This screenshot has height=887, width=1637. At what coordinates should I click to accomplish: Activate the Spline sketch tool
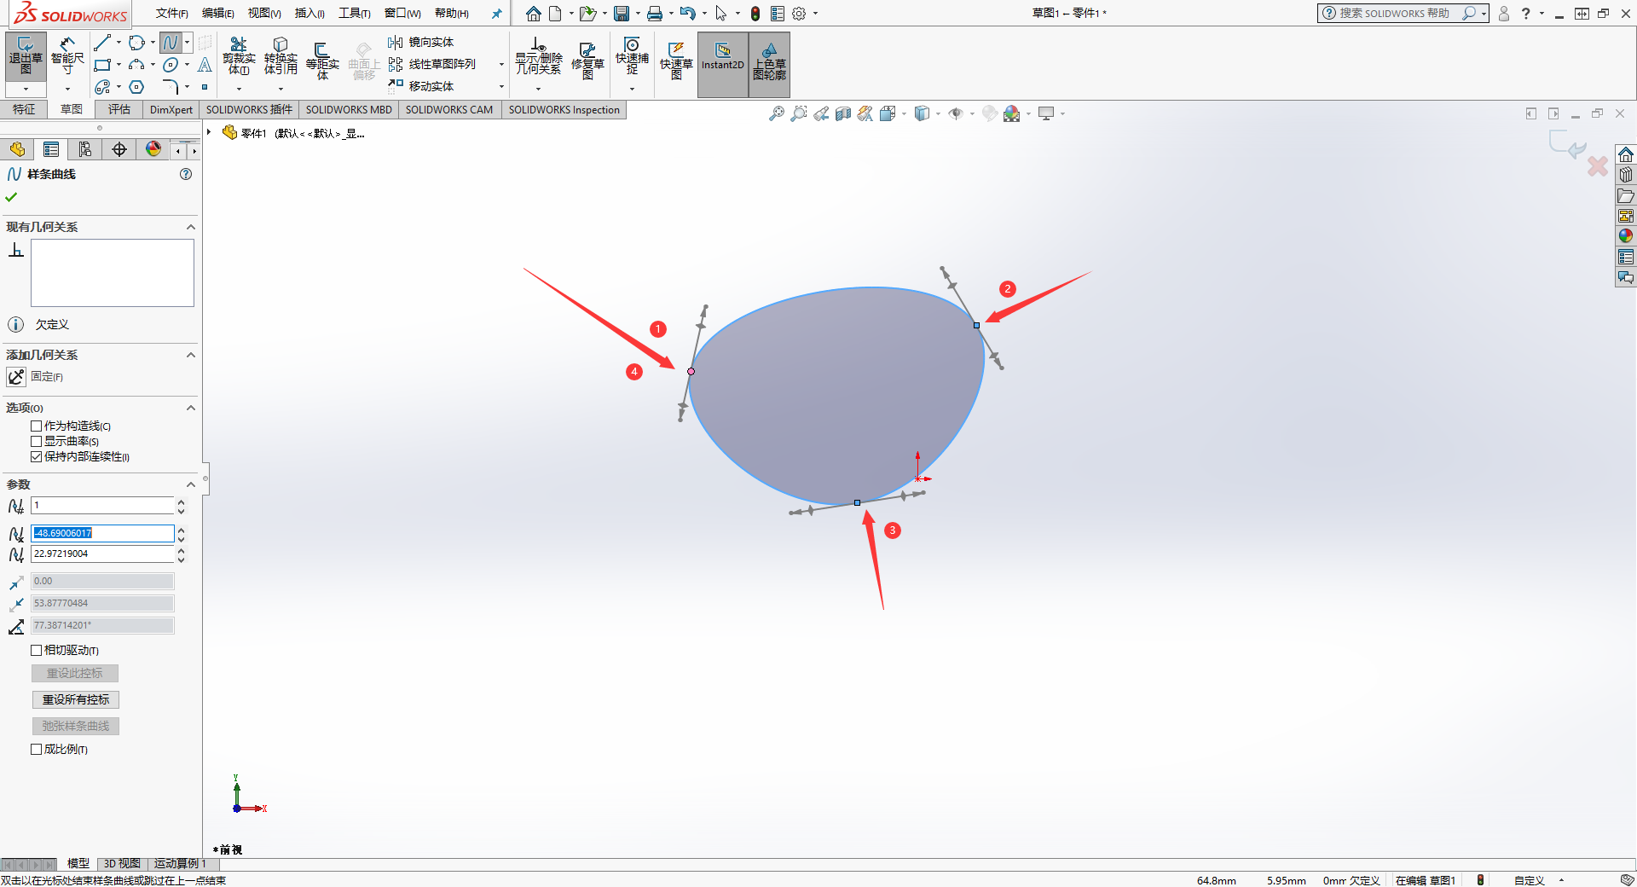tap(171, 43)
